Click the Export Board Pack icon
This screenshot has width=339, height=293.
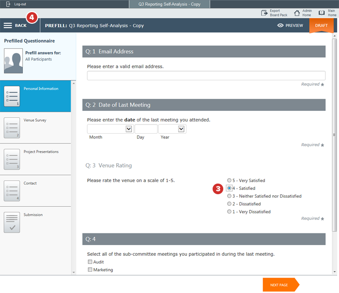click(x=264, y=13)
